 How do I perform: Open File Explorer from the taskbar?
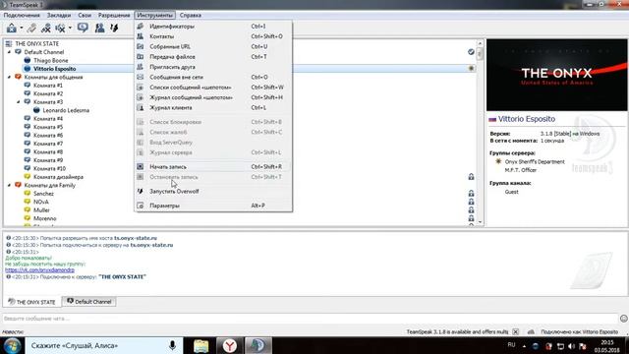[x=200, y=345]
